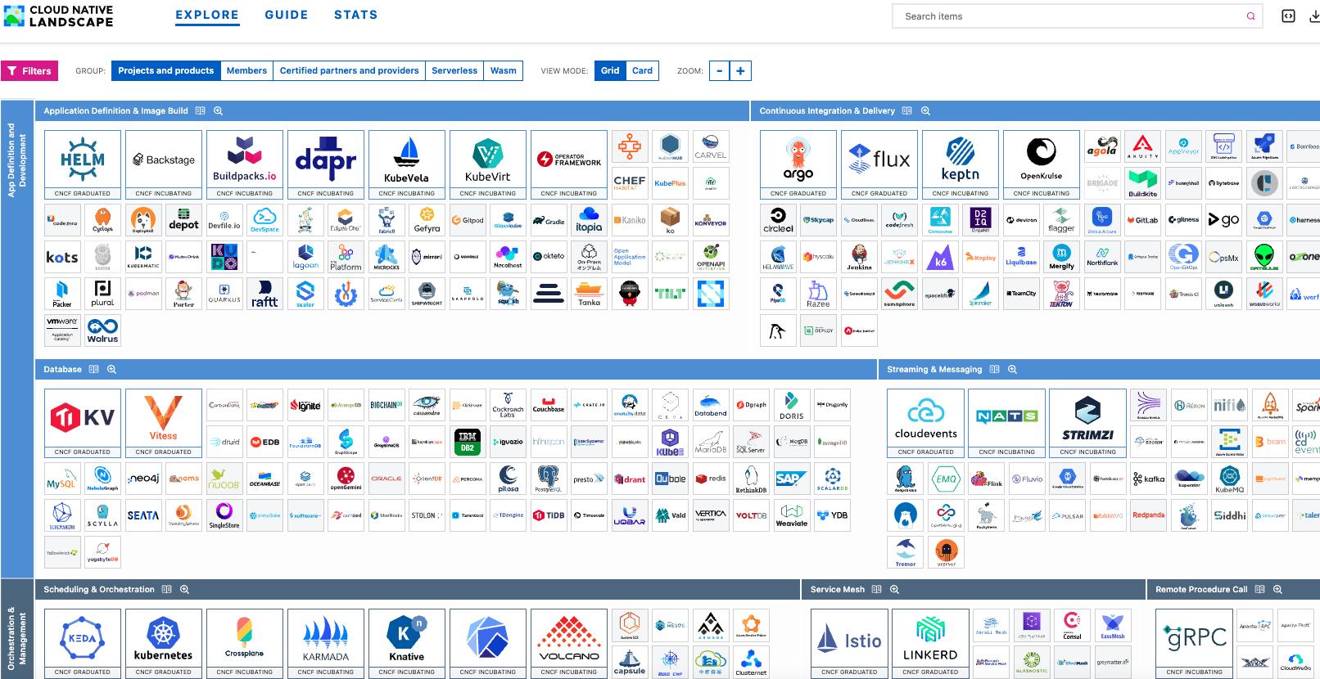Image resolution: width=1320 pixels, height=679 pixels.
Task: Select the Wasm group
Action: (504, 71)
